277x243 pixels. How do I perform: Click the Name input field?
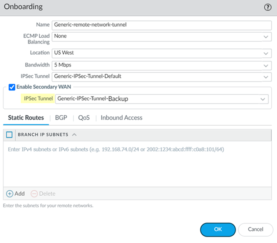[162, 25]
